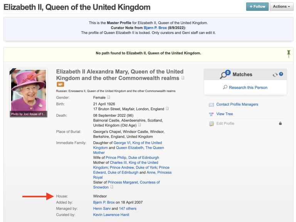Click the document icon next to Female

point(109,97)
